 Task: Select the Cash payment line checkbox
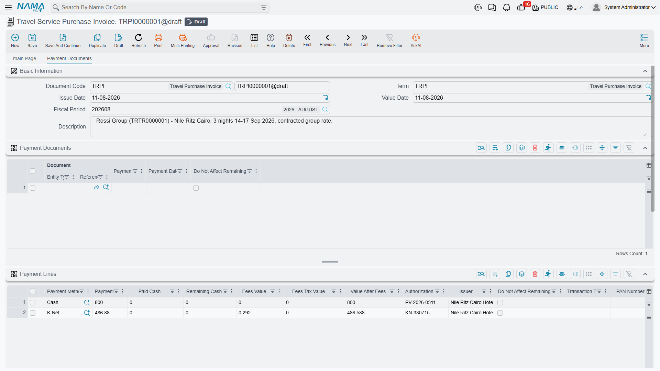click(33, 303)
